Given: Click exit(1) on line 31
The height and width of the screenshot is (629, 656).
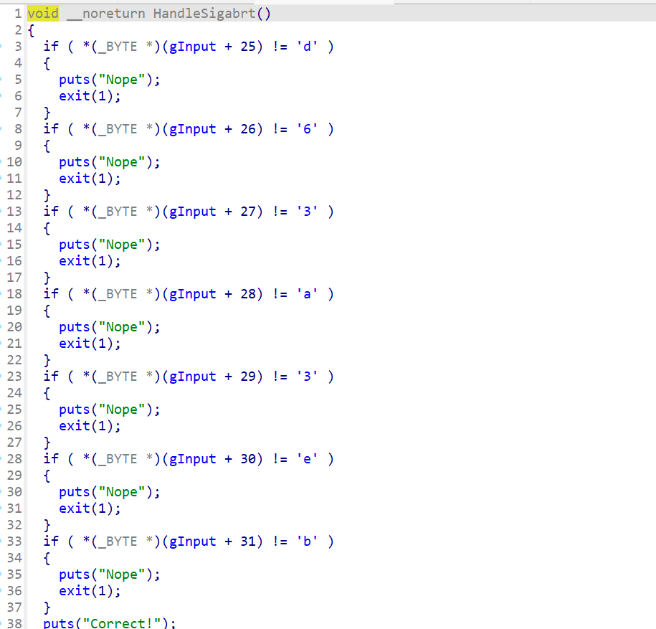Looking at the screenshot, I should pos(87,508).
